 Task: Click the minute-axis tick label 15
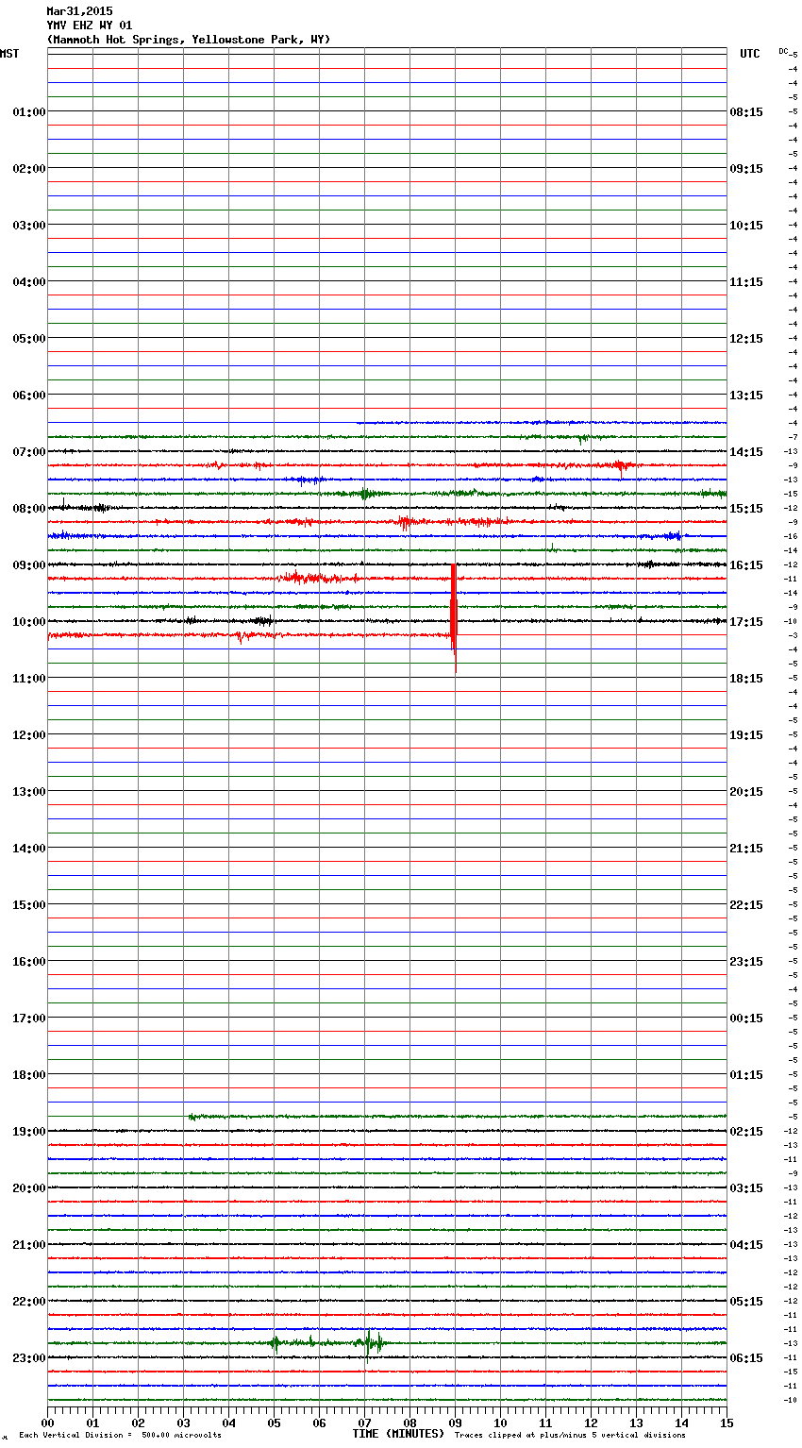(x=727, y=1423)
